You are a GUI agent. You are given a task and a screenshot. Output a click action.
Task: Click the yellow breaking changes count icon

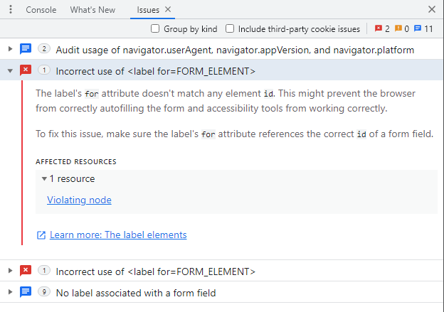tap(398, 29)
